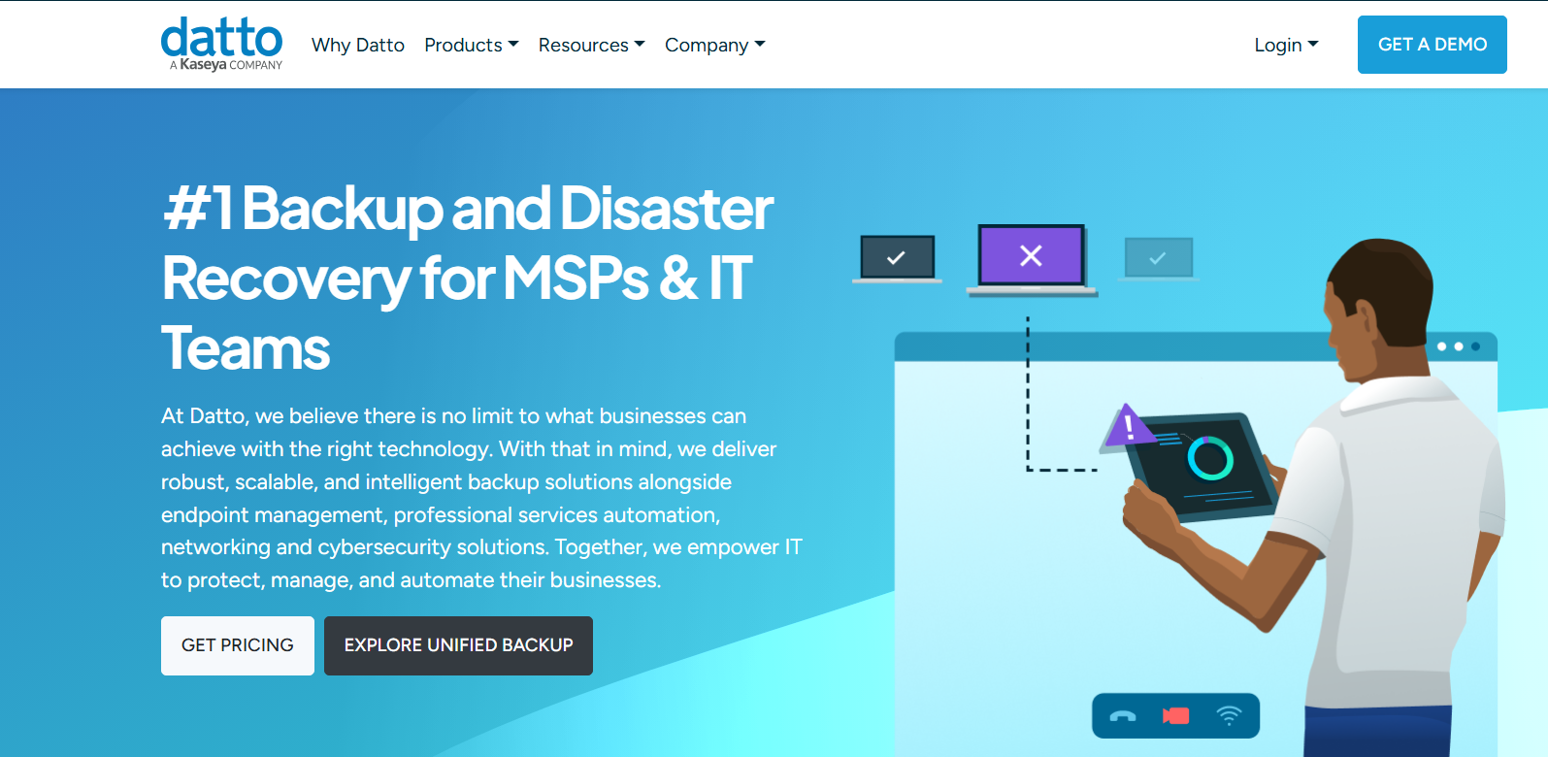Click the Wi-Fi signal icon
Viewport: 1548px width, 757px height.
pos(1229,716)
